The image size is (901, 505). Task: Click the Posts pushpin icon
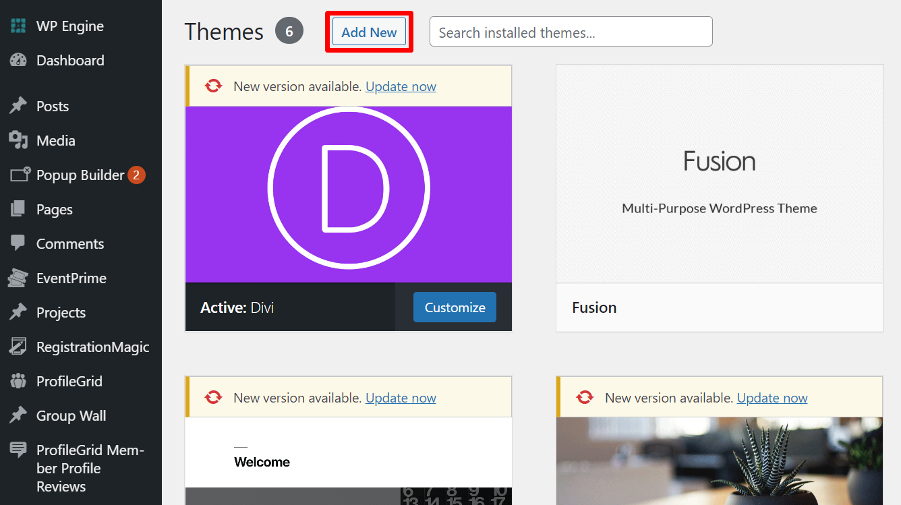click(x=18, y=106)
